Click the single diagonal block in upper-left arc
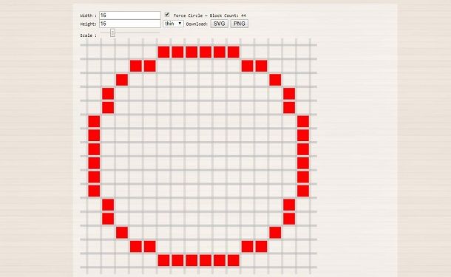Screen dimensions: 451x277 tap(122, 80)
